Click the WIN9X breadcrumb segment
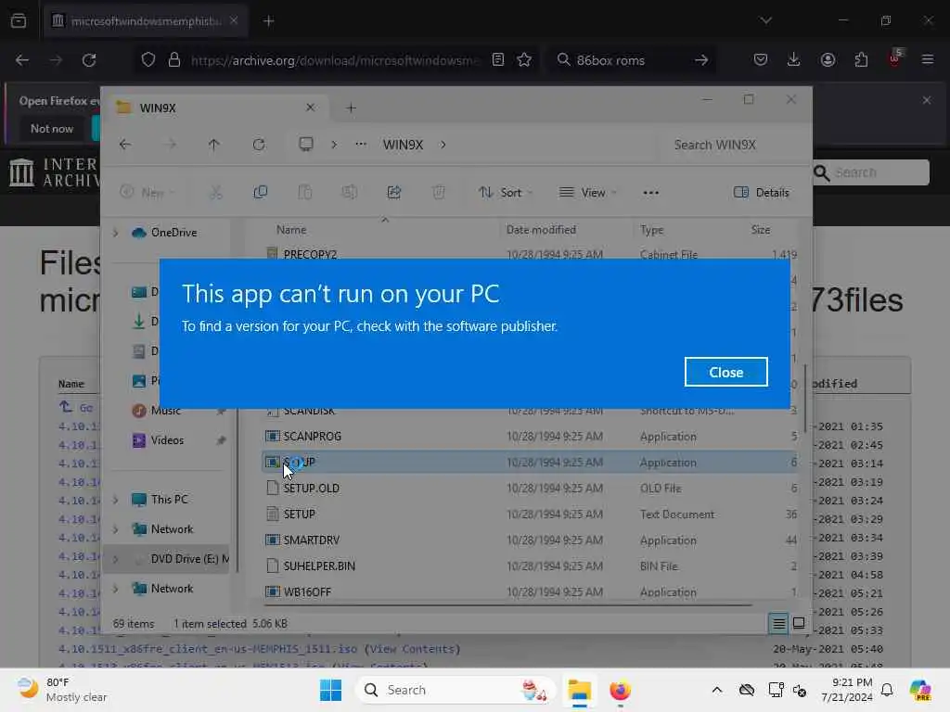The image size is (950, 712). 403,145
